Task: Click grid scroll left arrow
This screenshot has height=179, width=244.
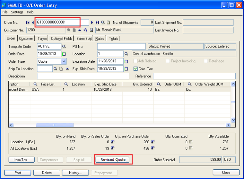Action: [x=11, y=125]
